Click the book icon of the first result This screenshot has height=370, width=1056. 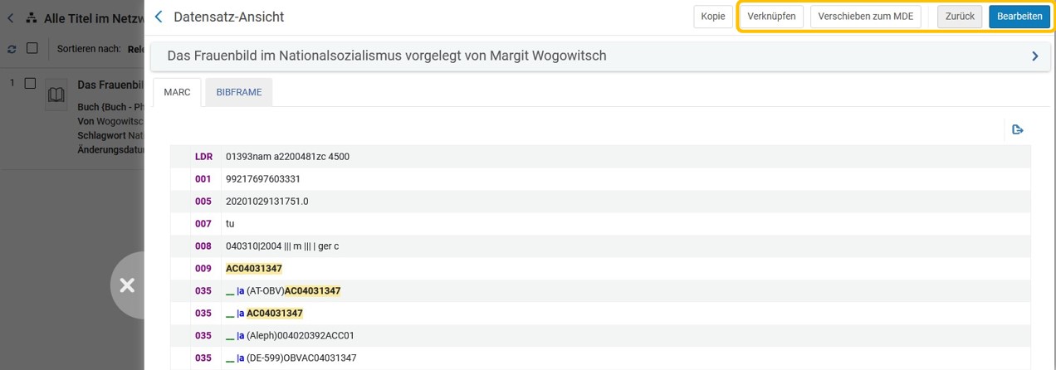pyautogui.click(x=56, y=95)
